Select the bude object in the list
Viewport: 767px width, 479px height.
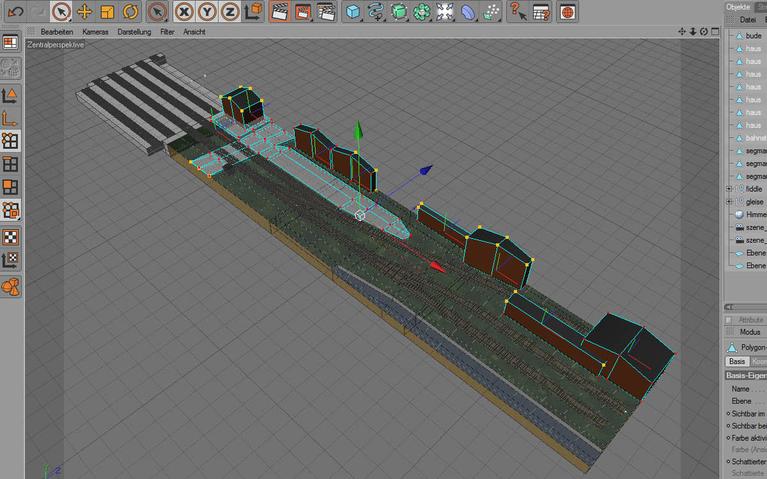click(753, 36)
